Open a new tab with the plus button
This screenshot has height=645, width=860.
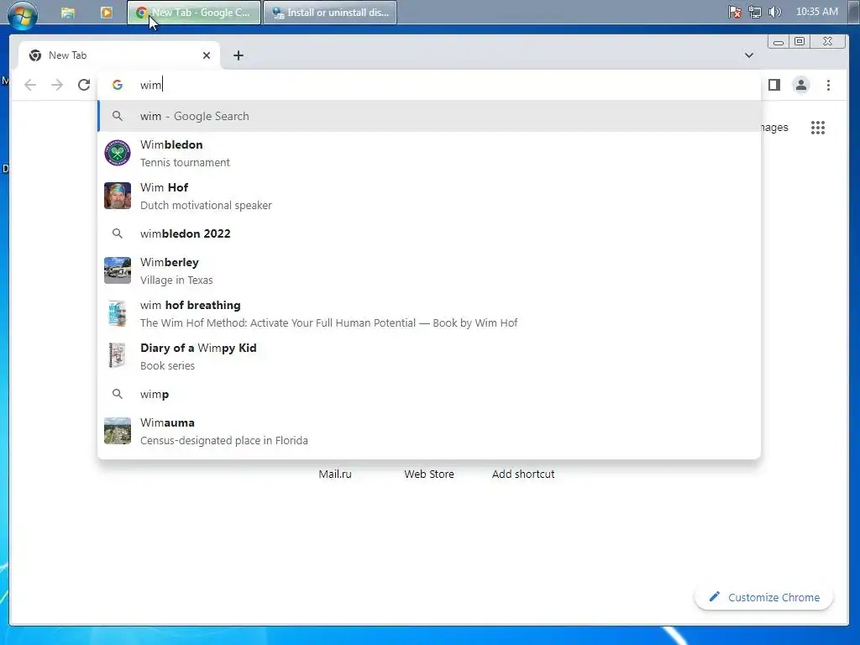pyautogui.click(x=239, y=55)
